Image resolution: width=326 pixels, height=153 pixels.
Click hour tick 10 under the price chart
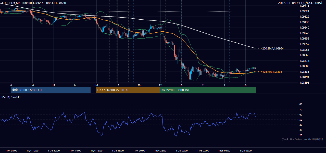click(x=32, y=85)
